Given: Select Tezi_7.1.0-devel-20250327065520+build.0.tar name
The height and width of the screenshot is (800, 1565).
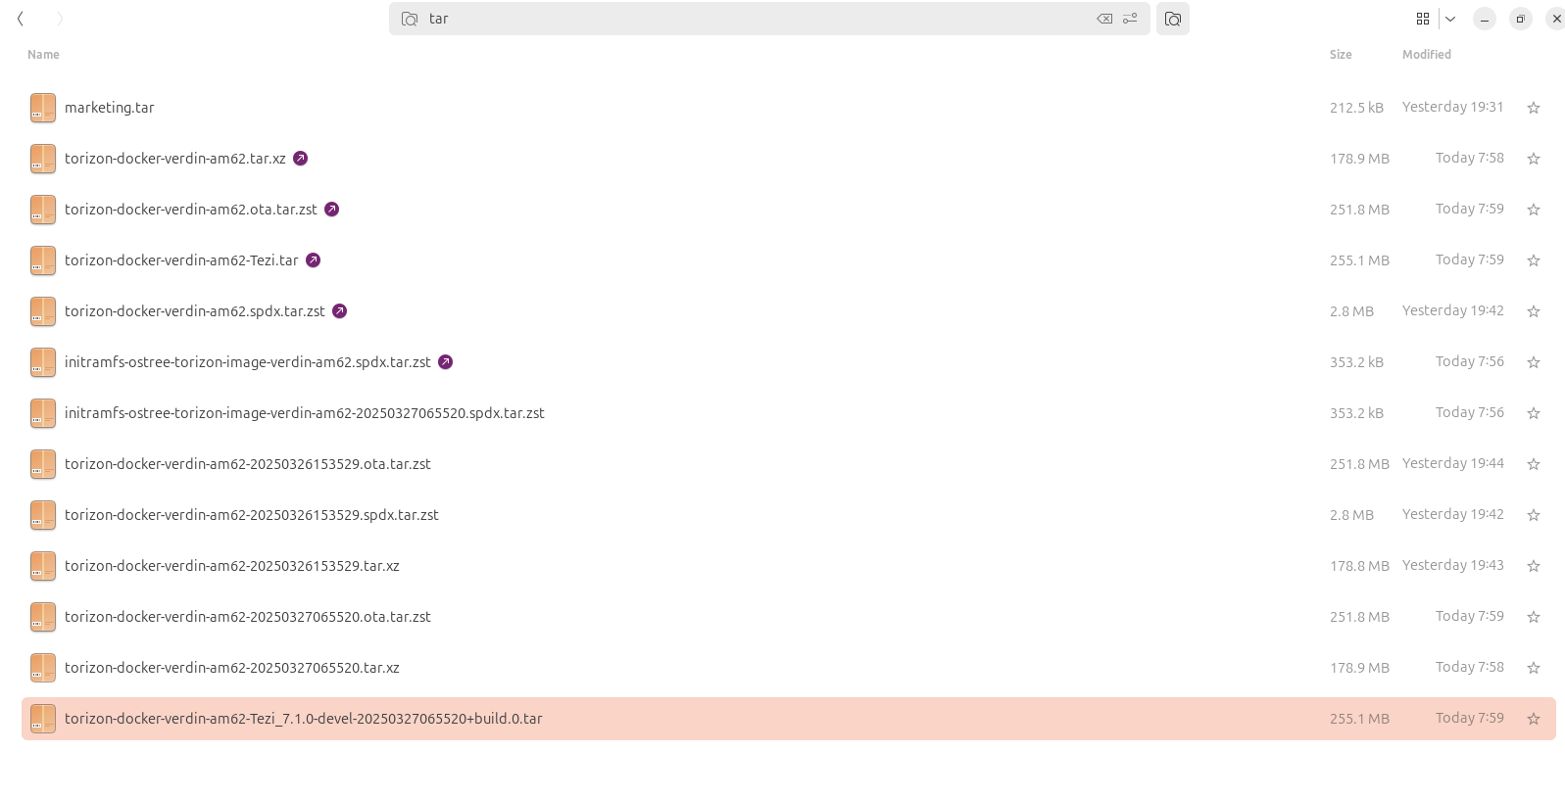Looking at the screenshot, I should tap(304, 719).
